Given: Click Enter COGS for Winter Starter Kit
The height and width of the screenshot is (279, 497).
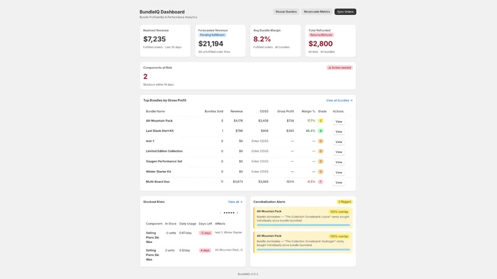Looking at the screenshot, I should (x=260, y=172).
